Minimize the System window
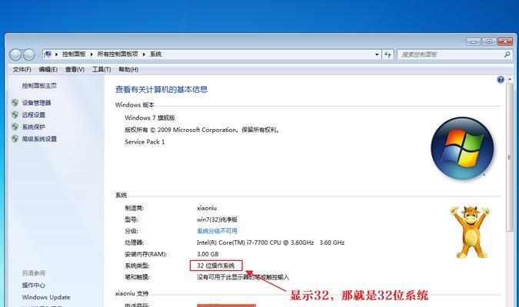Viewport: 519px width, 307px height. click(474, 41)
